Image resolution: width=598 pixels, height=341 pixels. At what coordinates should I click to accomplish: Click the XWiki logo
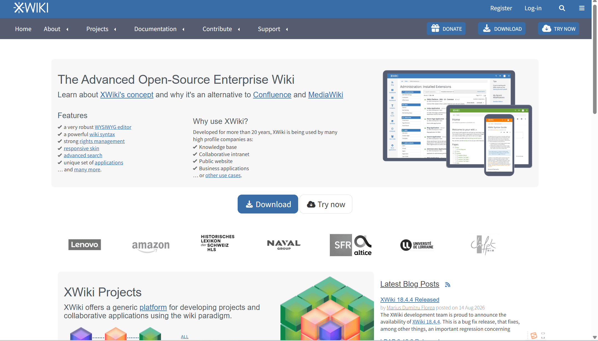point(31,8)
